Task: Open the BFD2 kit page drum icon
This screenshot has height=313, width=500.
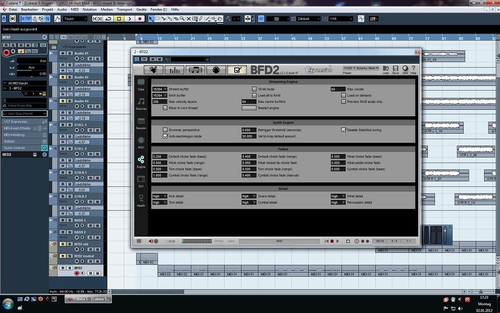Action: pos(154,70)
